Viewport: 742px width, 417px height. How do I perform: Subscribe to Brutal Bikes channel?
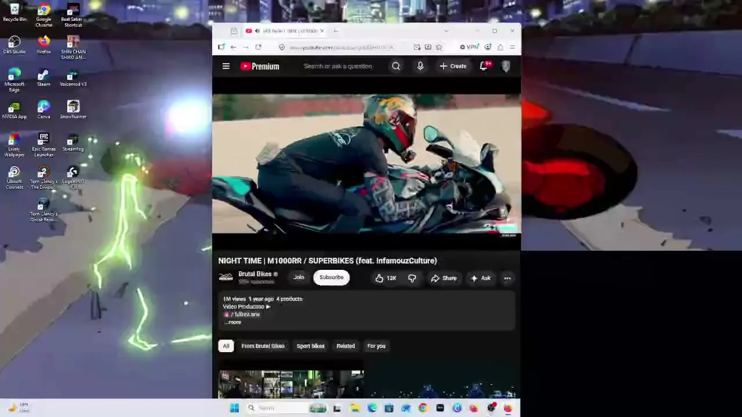point(332,277)
